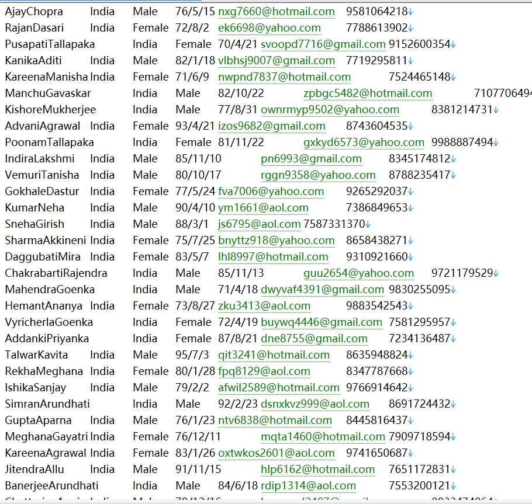The height and width of the screenshot is (504, 532).
Task: Click hlp6162@hotmail.com email
Action: (x=317, y=469)
